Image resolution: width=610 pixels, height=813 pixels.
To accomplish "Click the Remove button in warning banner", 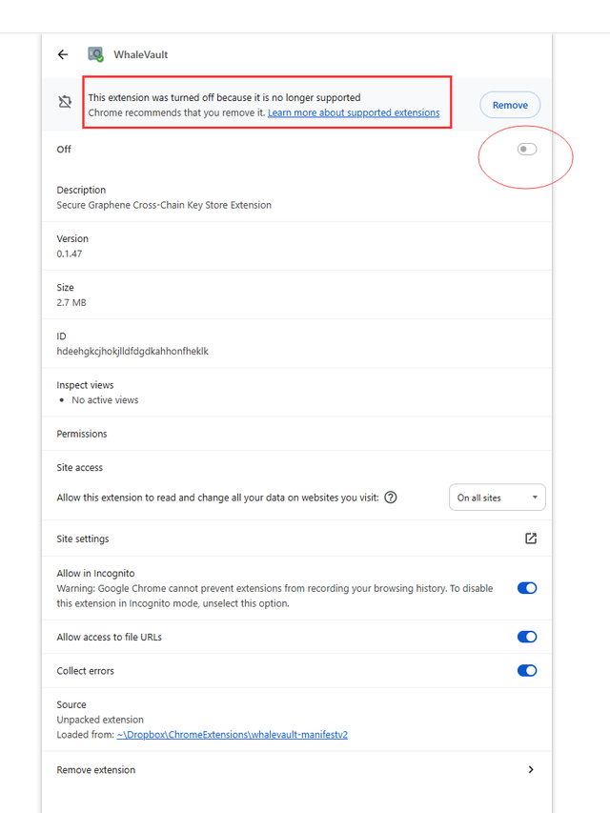I will [510, 105].
